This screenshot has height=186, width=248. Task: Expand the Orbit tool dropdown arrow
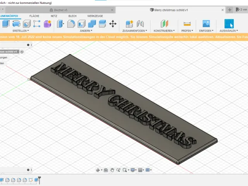tap(102, 170)
